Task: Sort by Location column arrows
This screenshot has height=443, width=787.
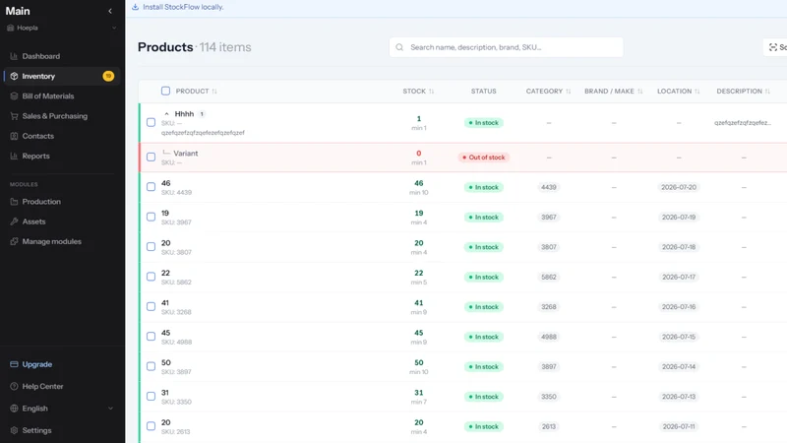Action: coord(697,92)
